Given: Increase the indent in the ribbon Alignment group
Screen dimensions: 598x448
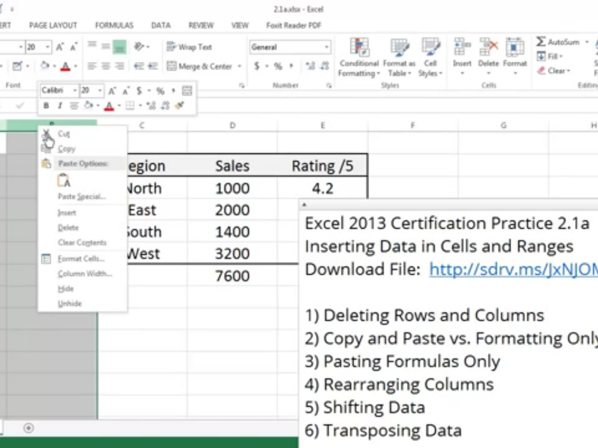Looking at the screenshot, I should coord(152,66).
